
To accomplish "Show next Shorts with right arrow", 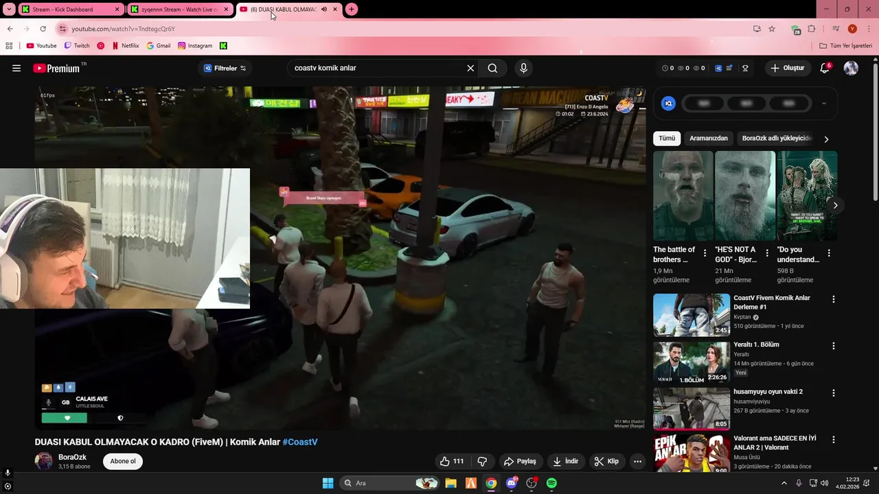I will click(x=835, y=205).
